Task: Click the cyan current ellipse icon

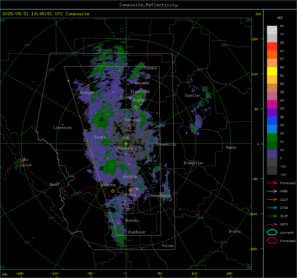Action: point(272,232)
